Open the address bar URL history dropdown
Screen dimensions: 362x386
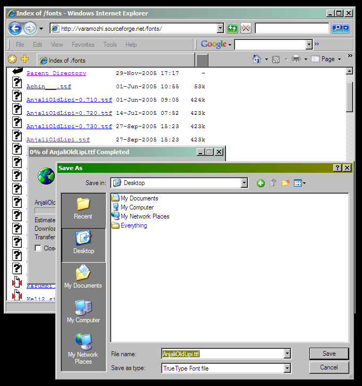[x=220, y=28]
